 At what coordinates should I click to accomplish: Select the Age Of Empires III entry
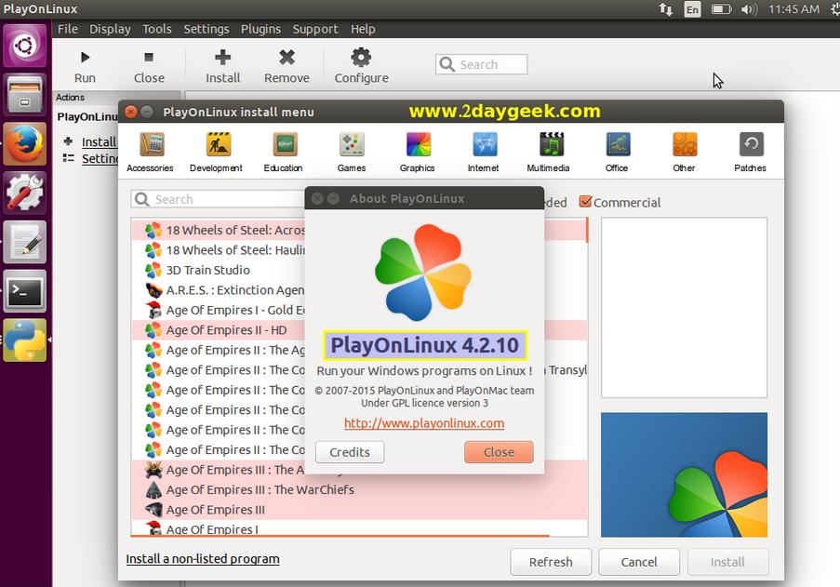click(359, 510)
